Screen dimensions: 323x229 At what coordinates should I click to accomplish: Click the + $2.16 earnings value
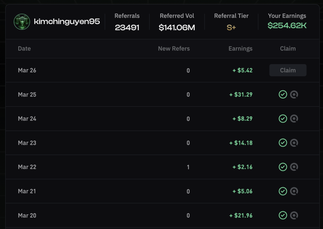[x=243, y=167]
